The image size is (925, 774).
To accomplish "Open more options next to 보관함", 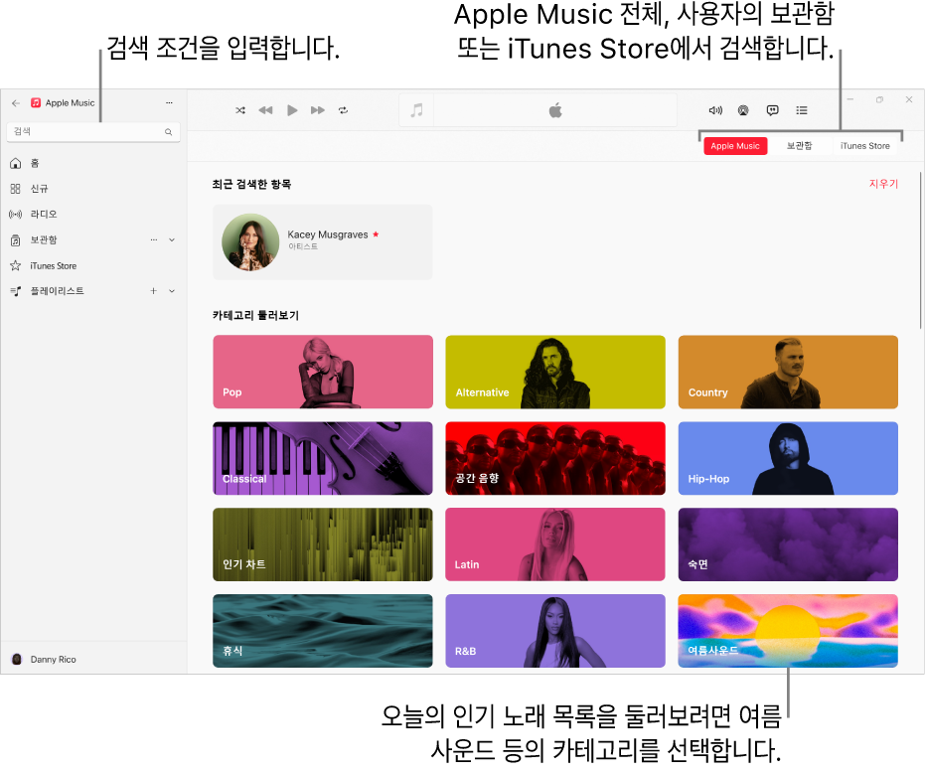I will [x=154, y=240].
